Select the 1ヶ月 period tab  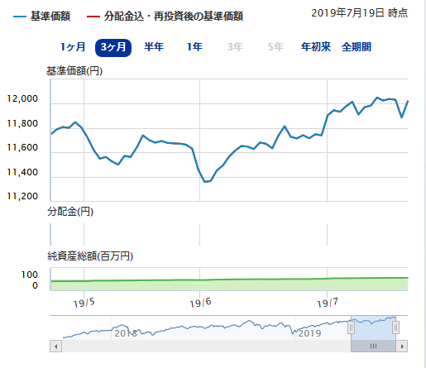pos(73,47)
